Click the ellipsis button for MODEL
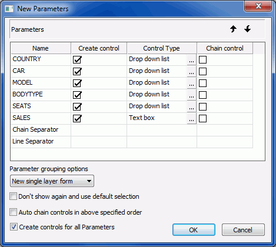This screenshot has height=247, width=276. click(x=191, y=84)
